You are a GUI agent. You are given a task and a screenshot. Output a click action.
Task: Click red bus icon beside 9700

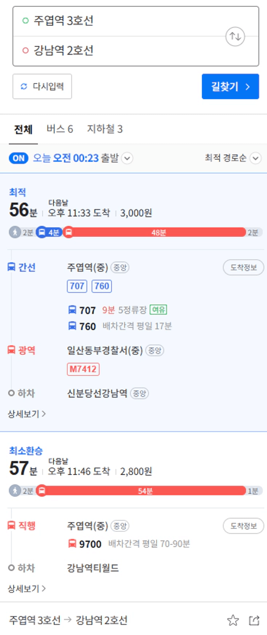(x=72, y=543)
